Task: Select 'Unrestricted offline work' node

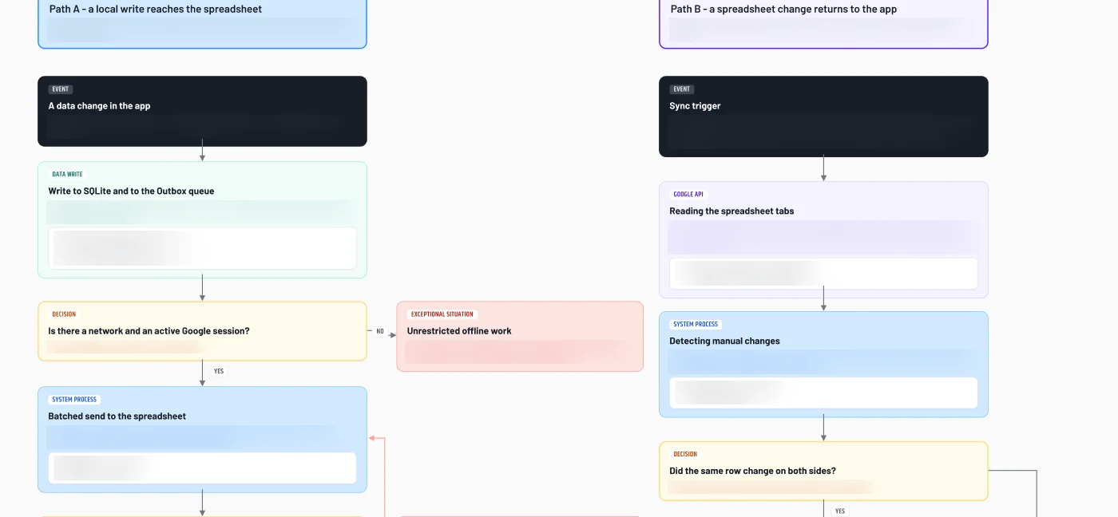Action: [520, 336]
